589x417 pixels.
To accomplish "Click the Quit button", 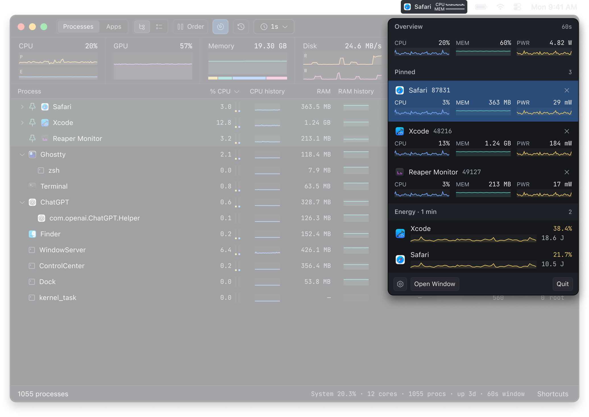I will [563, 284].
